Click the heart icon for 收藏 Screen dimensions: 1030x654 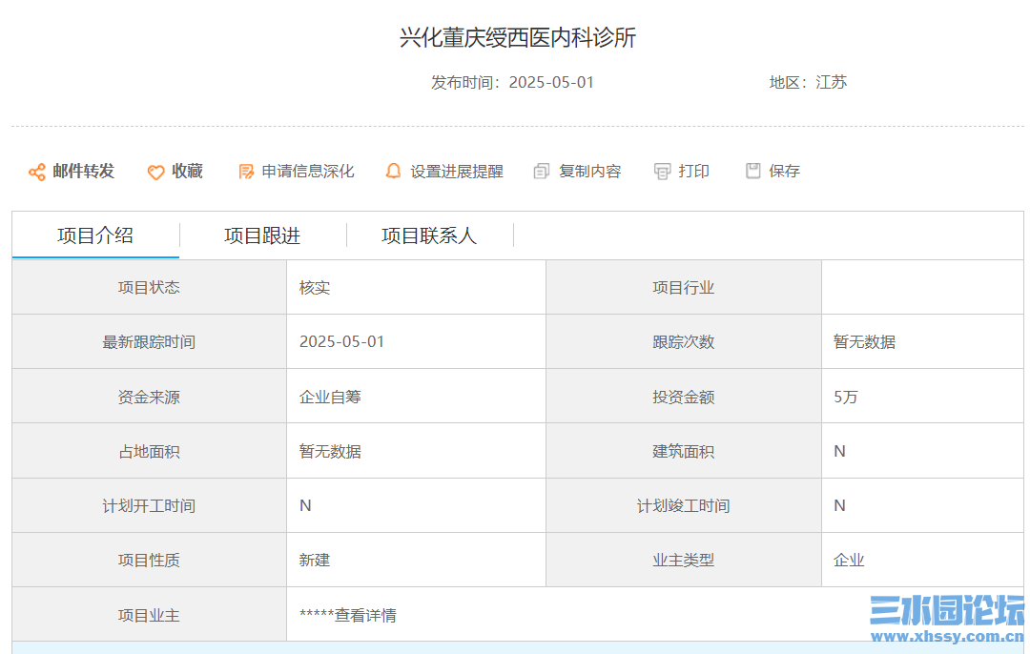click(x=155, y=172)
